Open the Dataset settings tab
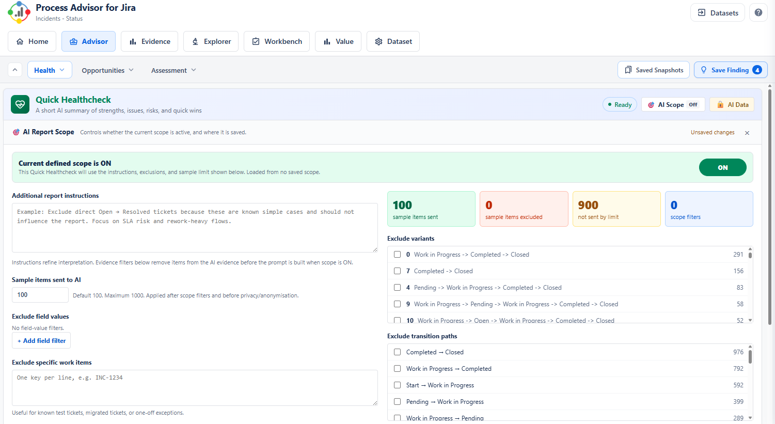 (393, 41)
